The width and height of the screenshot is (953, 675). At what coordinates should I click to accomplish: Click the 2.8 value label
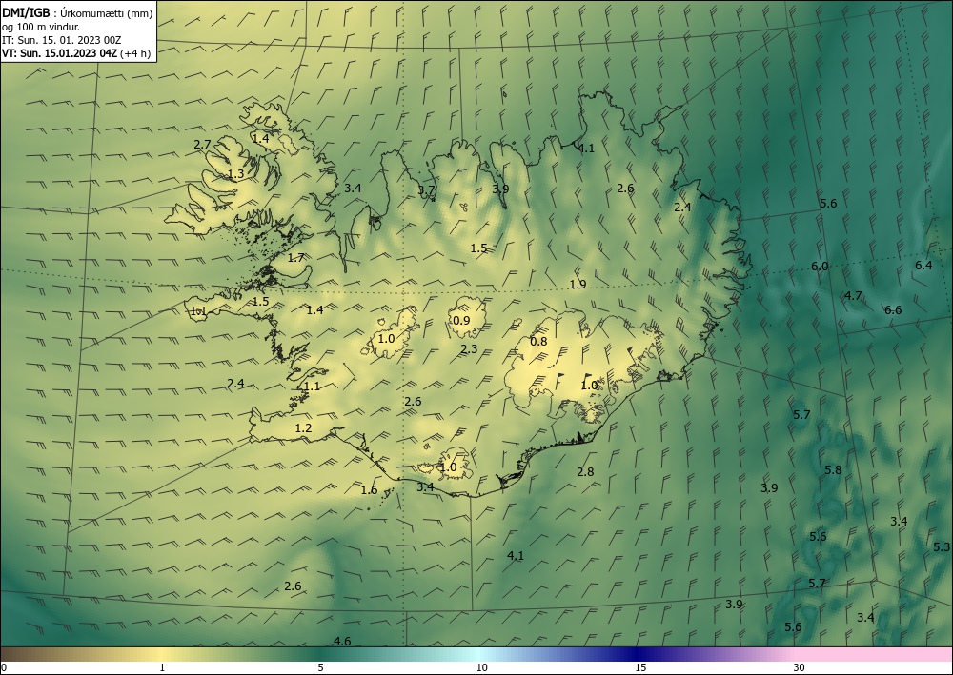pos(585,471)
